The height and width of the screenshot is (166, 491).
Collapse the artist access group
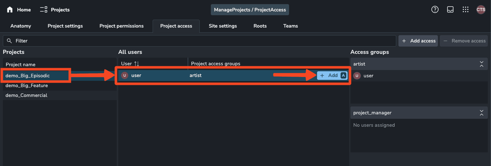(481, 64)
